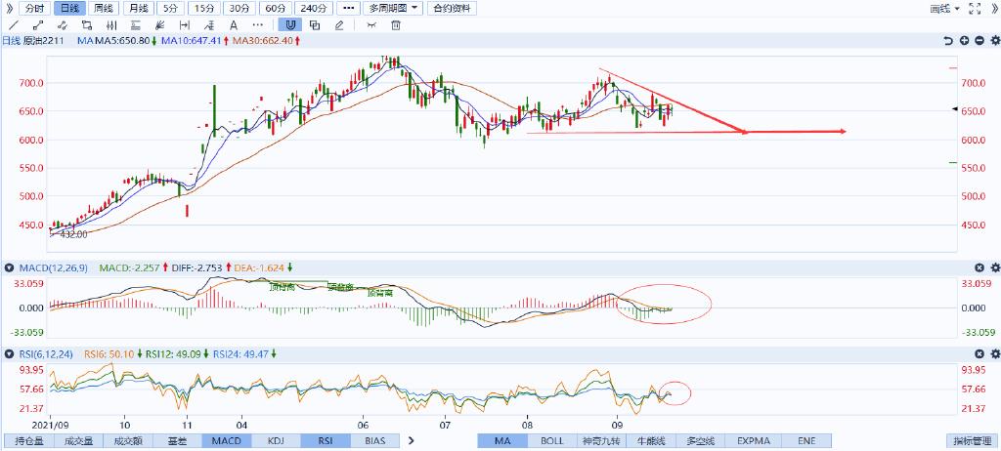Click the trash icon to delete drawings

395,24
